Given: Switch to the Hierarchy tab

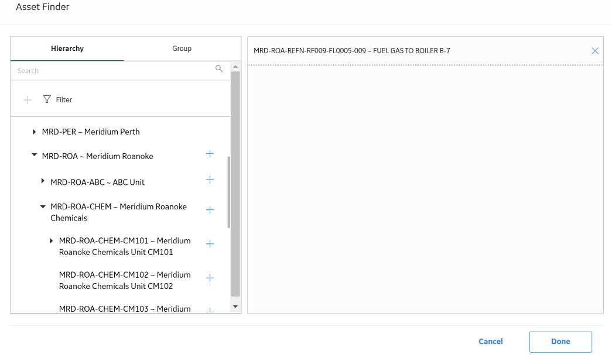Looking at the screenshot, I should click(x=67, y=49).
